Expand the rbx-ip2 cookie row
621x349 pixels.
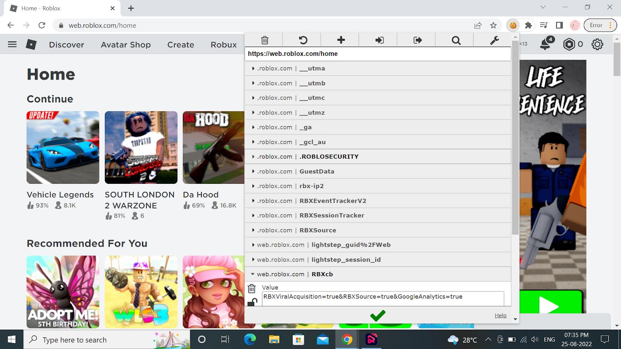[x=378, y=186]
